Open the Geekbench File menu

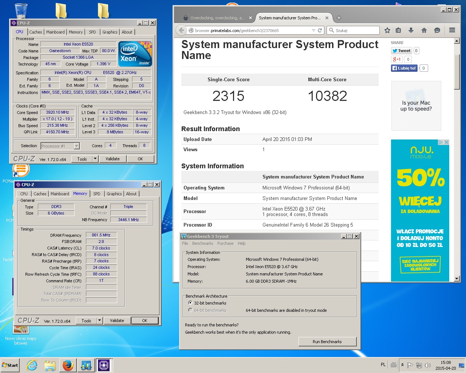pyautogui.click(x=185, y=243)
